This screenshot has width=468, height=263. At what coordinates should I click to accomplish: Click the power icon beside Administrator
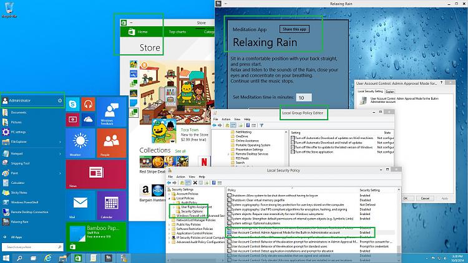pyautogui.click(x=60, y=100)
